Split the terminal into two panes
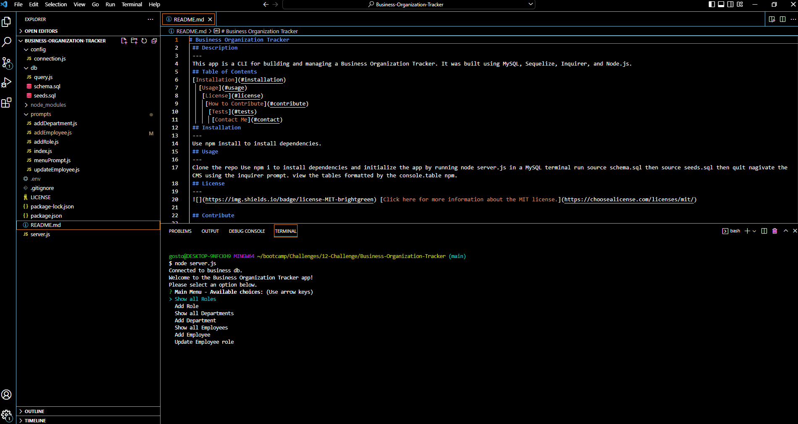Screen dimensions: 798x424 [x=764, y=231]
